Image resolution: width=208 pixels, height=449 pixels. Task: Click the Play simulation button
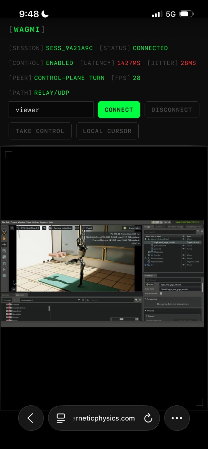pos(4,269)
